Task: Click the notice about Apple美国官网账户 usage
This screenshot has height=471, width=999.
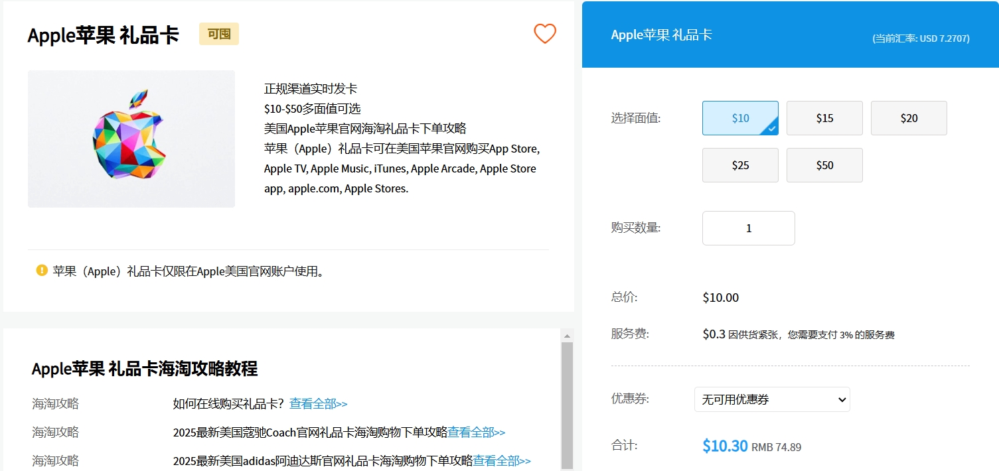Action: pyautogui.click(x=191, y=271)
